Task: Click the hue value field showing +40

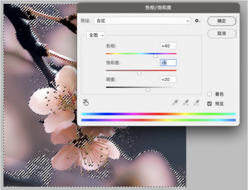Action: click(x=168, y=46)
